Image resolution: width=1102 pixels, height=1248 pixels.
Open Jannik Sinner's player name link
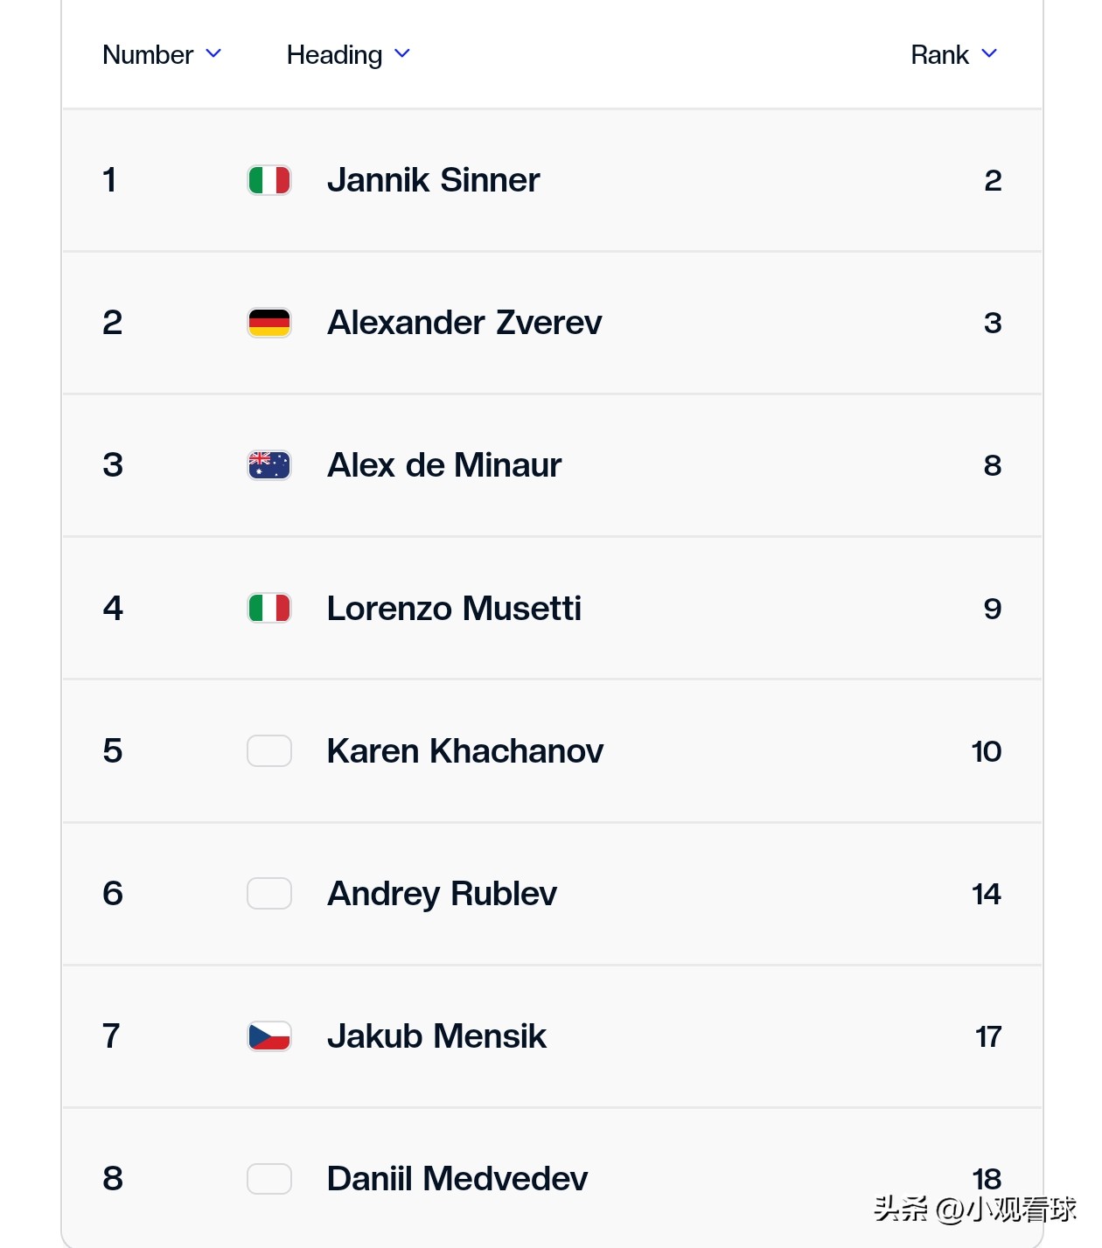tap(433, 180)
